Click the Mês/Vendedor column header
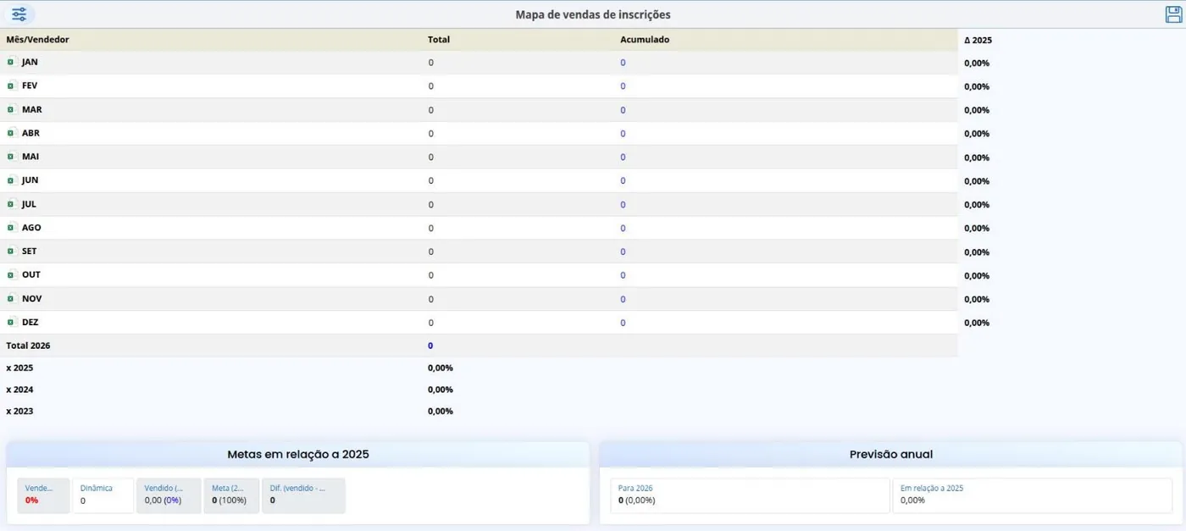The height and width of the screenshot is (531, 1186). tap(38, 40)
